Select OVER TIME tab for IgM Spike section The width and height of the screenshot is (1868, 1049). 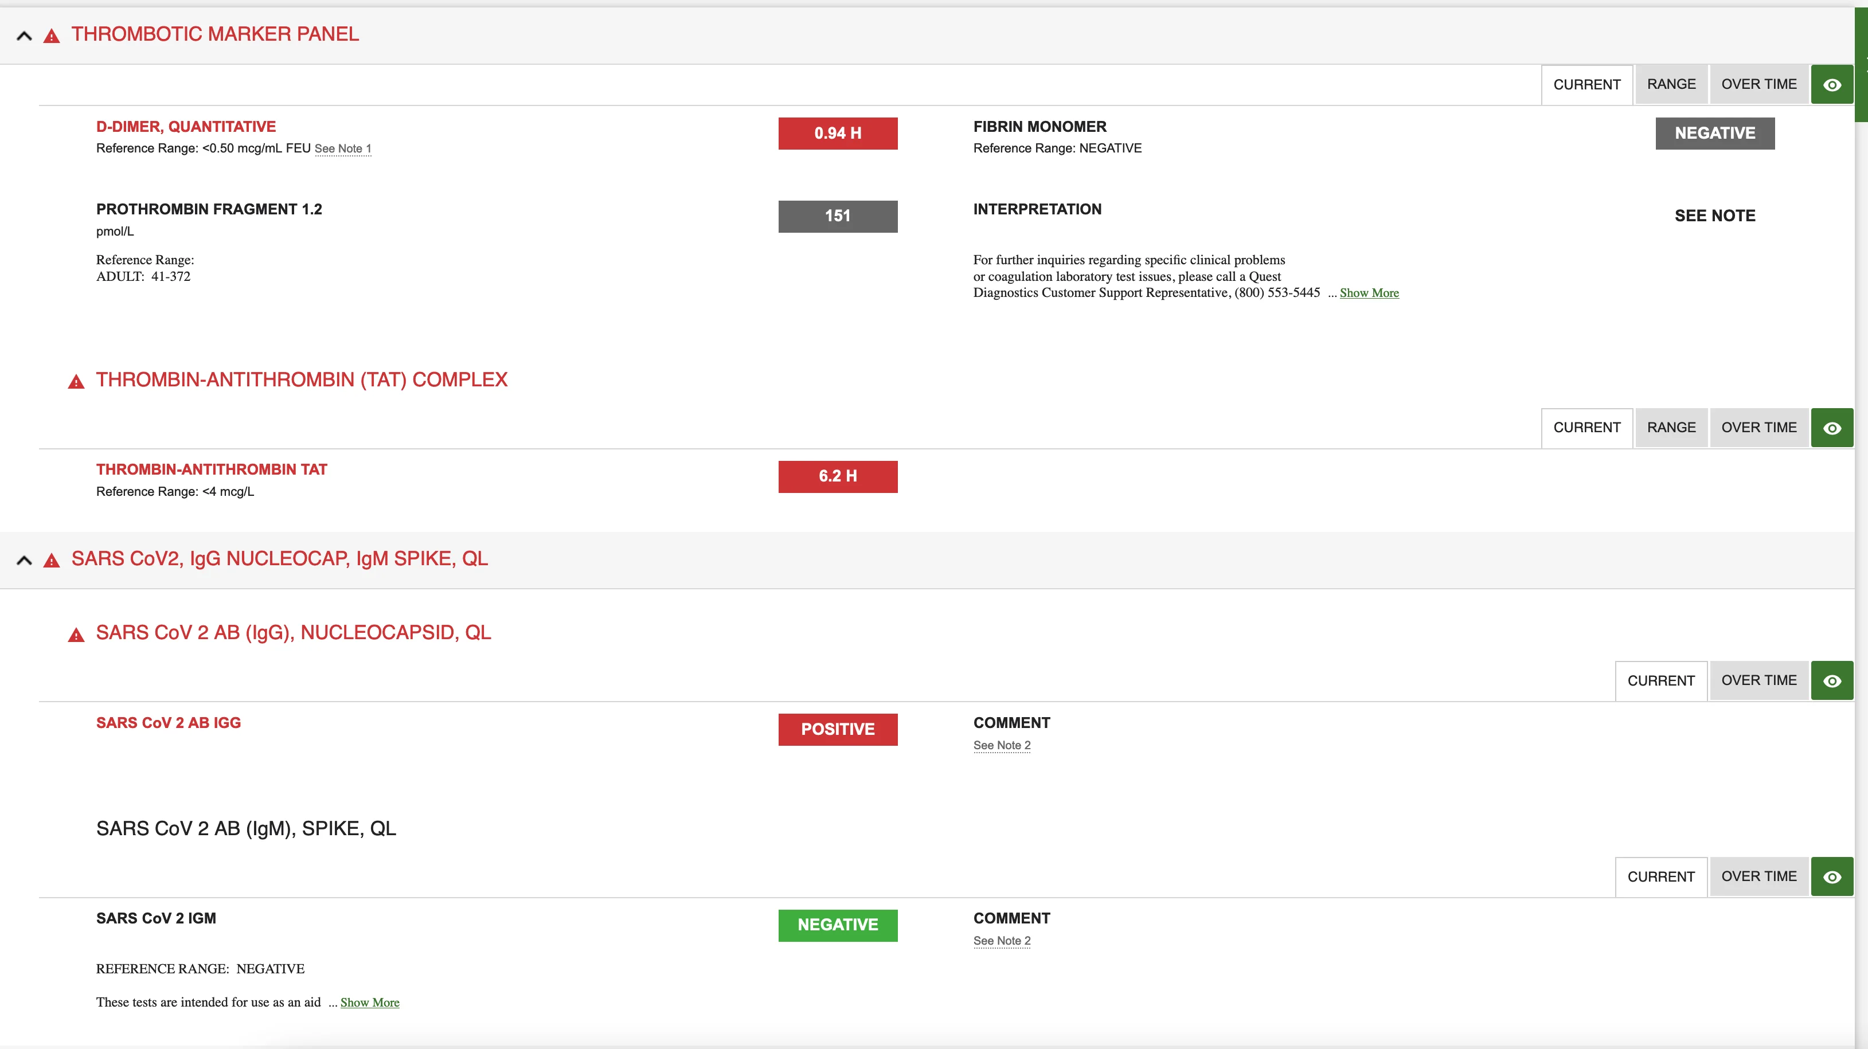point(1758,876)
